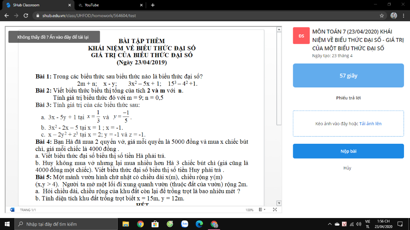Open Microsoft Store from the taskbar
The height and width of the screenshot is (230, 410).
[155, 224]
